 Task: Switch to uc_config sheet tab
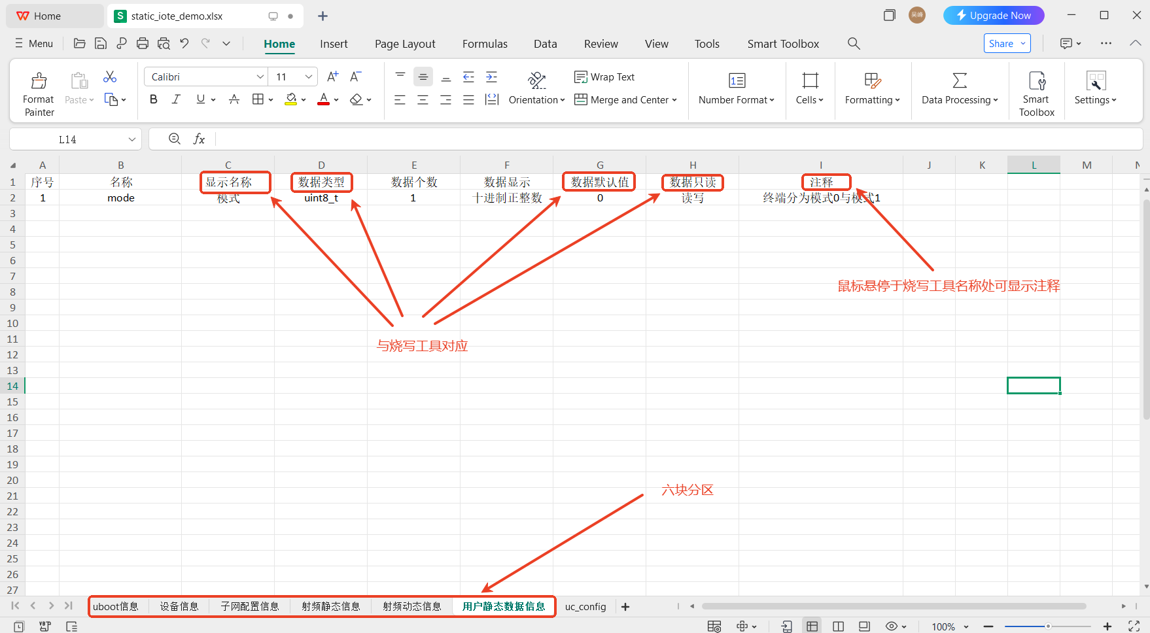(x=585, y=606)
